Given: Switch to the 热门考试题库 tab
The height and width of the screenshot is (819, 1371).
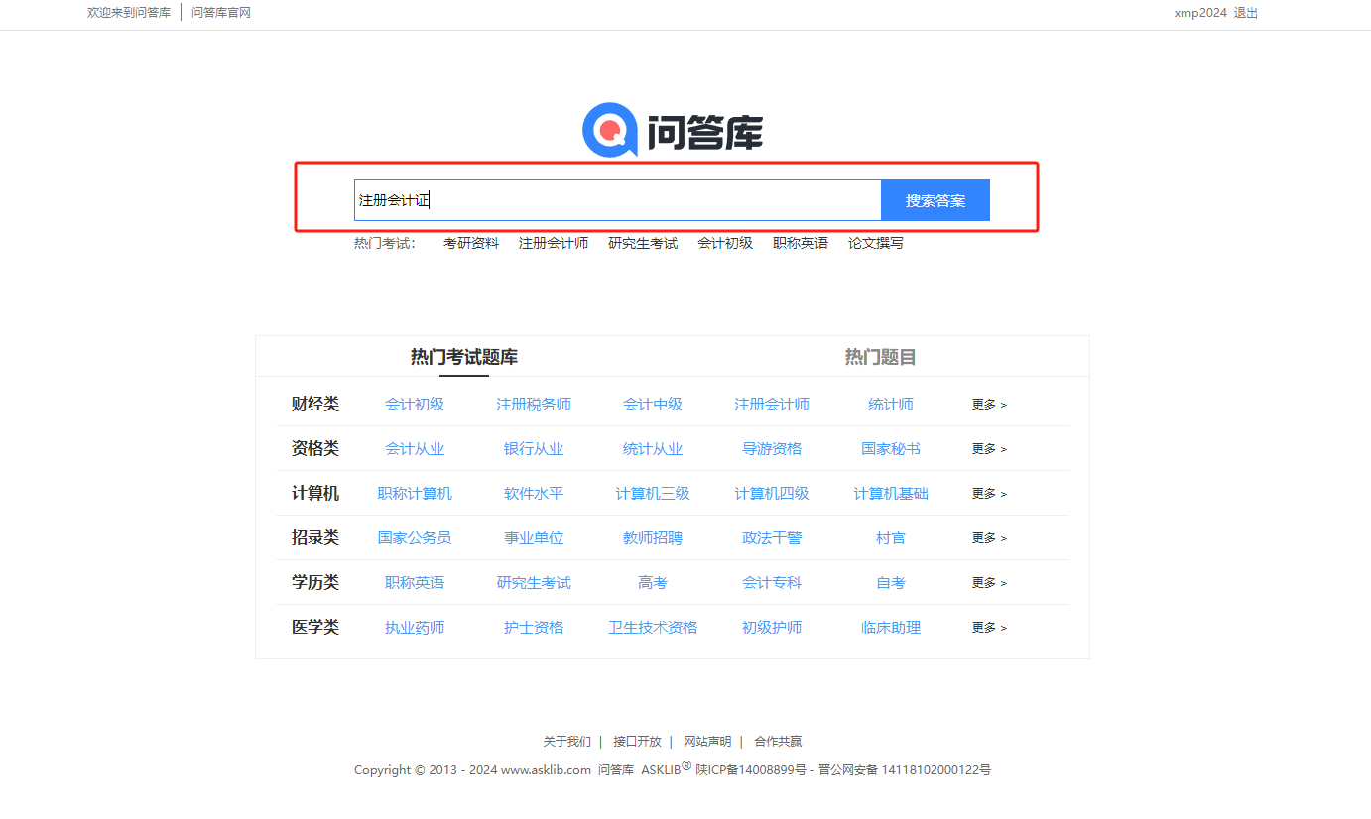Looking at the screenshot, I should tap(464, 357).
